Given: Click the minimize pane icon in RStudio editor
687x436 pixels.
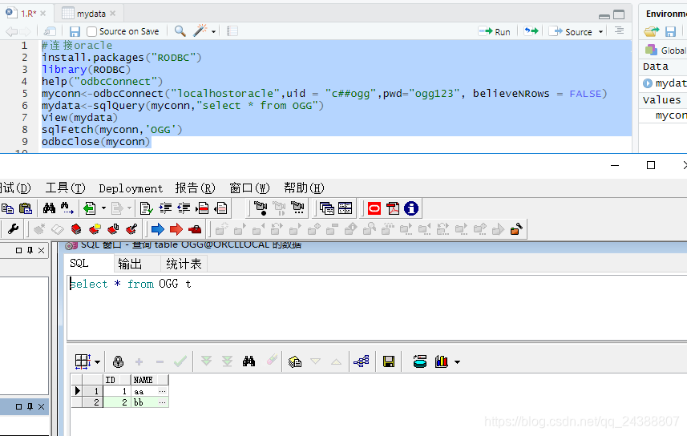Looking at the screenshot, I should point(604,15).
